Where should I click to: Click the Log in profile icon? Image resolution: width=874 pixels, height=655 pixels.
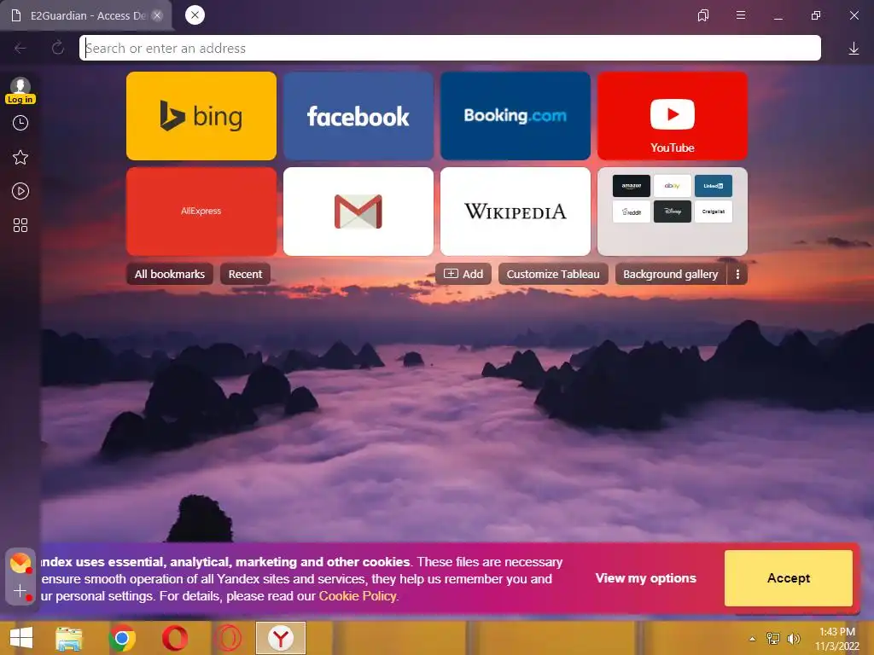point(20,90)
